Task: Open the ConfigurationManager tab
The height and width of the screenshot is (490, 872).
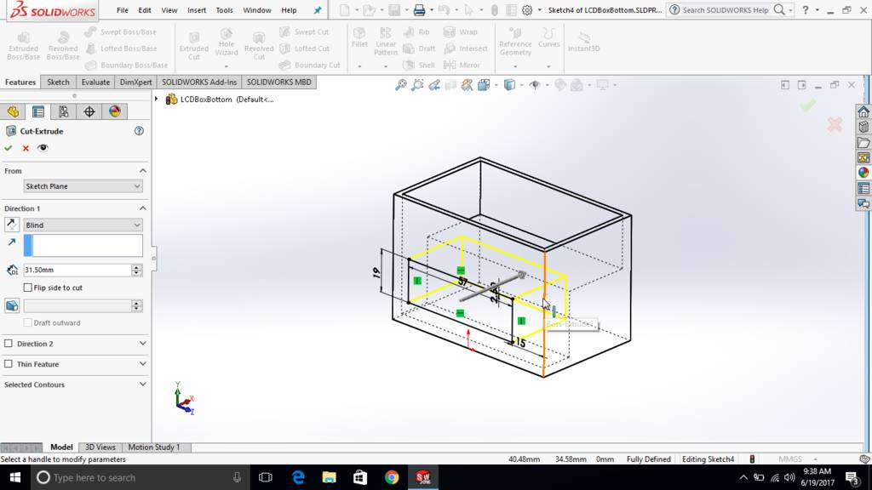Action: tap(63, 111)
